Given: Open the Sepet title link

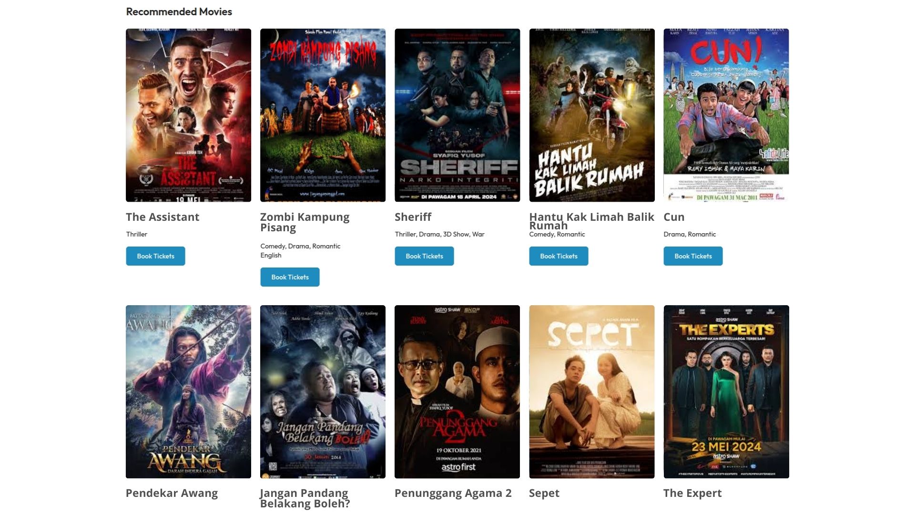Looking at the screenshot, I should [544, 493].
